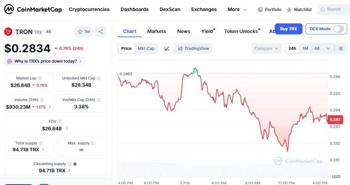Add TRON to watchlist with the star button
The height and width of the screenshot is (185, 350).
[x=84, y=31]
